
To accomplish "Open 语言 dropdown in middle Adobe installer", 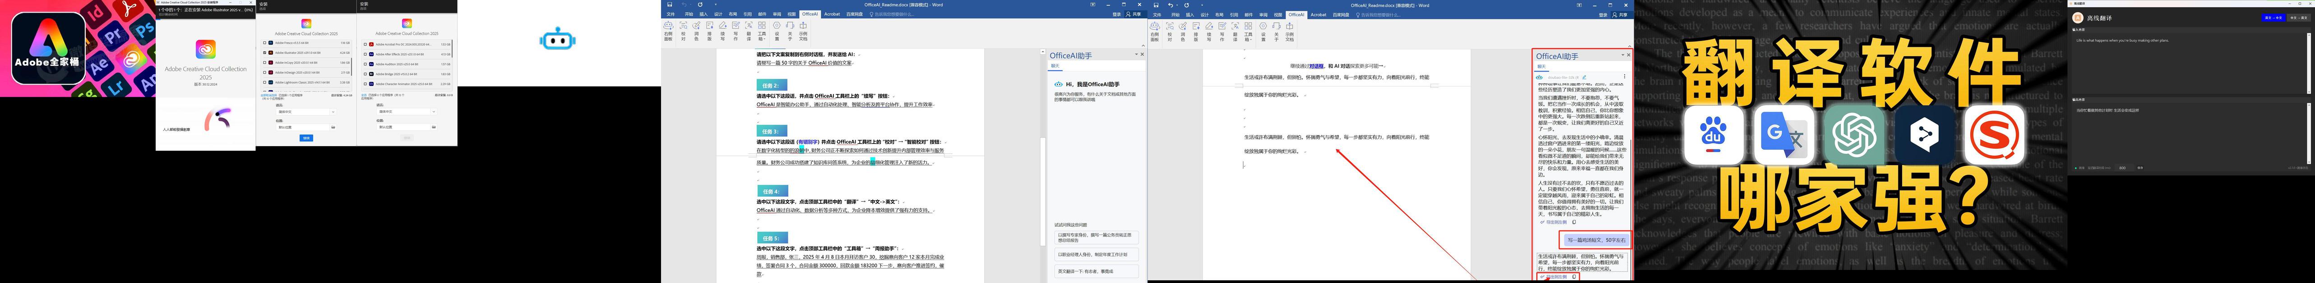I will tap(306, 112).
